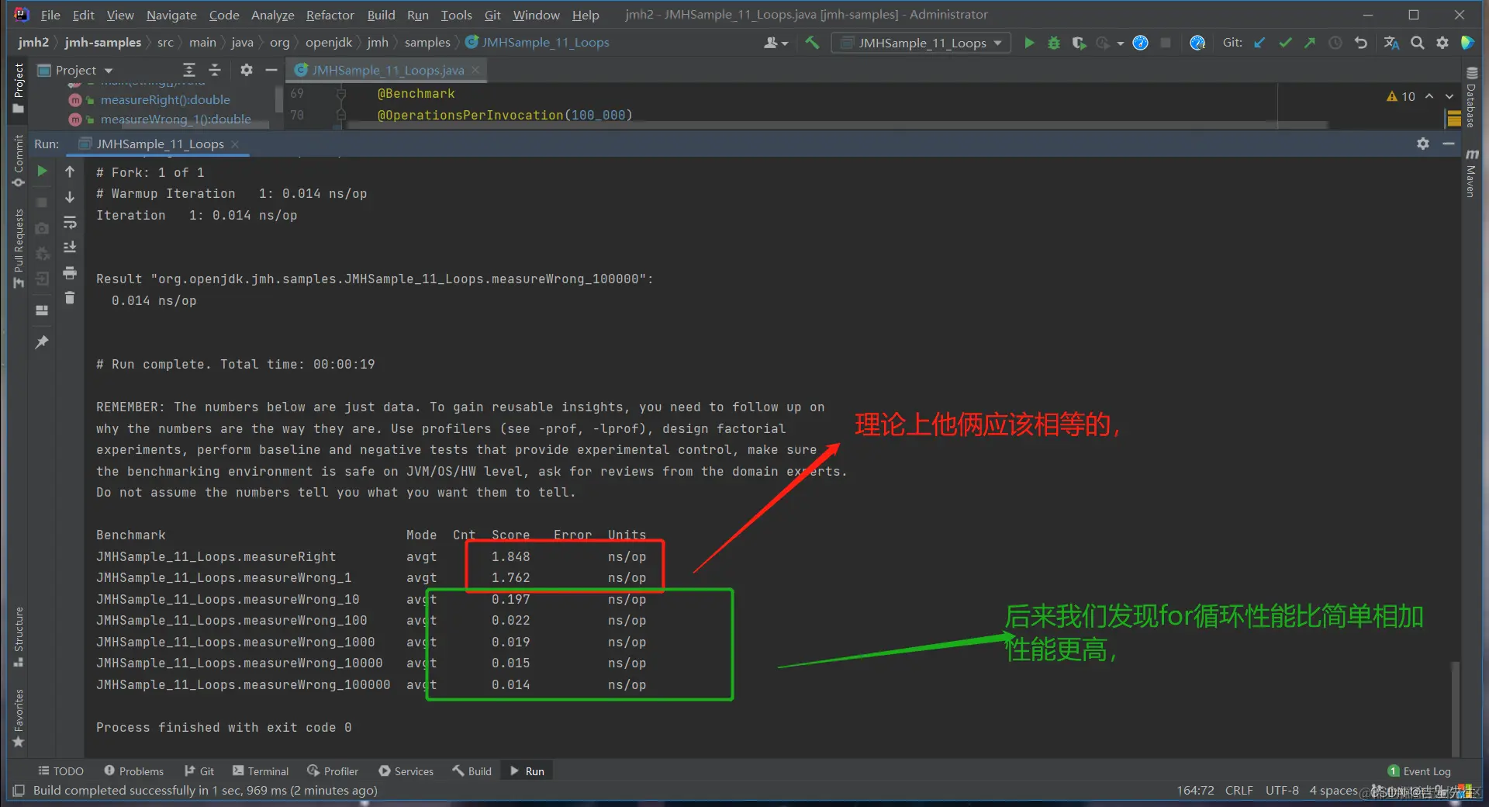Update project using the blue Git arrow
The width and height of the screenshot is (1489, 807).
point(1260,43)
